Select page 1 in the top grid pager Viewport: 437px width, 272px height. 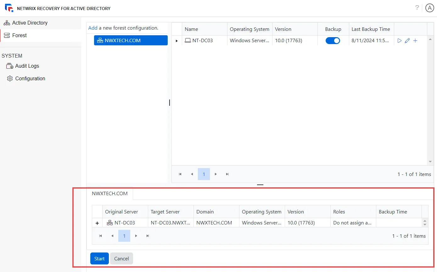click(x=204, y=174)
